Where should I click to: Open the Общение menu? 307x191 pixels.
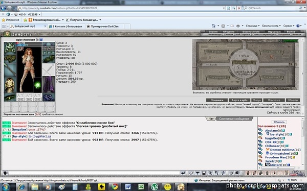coord(229,32)
